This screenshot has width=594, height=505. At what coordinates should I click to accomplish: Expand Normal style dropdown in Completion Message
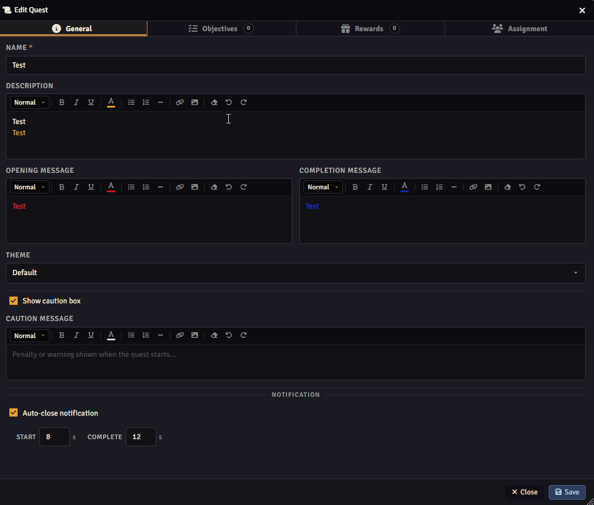(323, 187)
